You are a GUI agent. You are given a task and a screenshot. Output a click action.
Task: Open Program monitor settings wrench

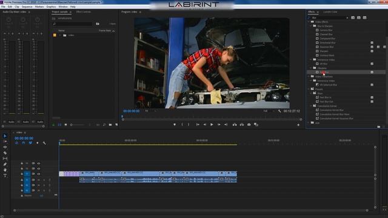coord(279,111)
